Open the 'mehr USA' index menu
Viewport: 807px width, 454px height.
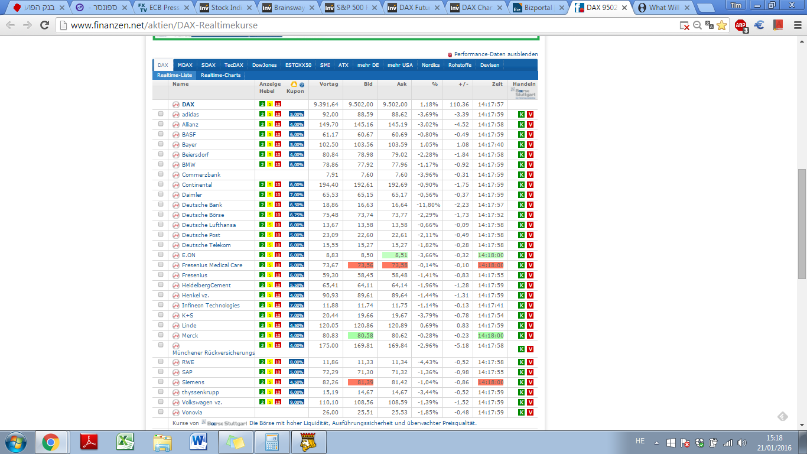(400, 65)
